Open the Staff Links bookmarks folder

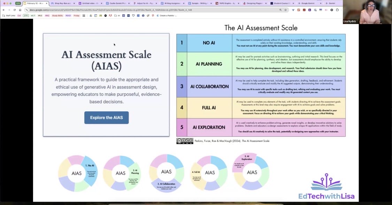click(x=9, y=15)
